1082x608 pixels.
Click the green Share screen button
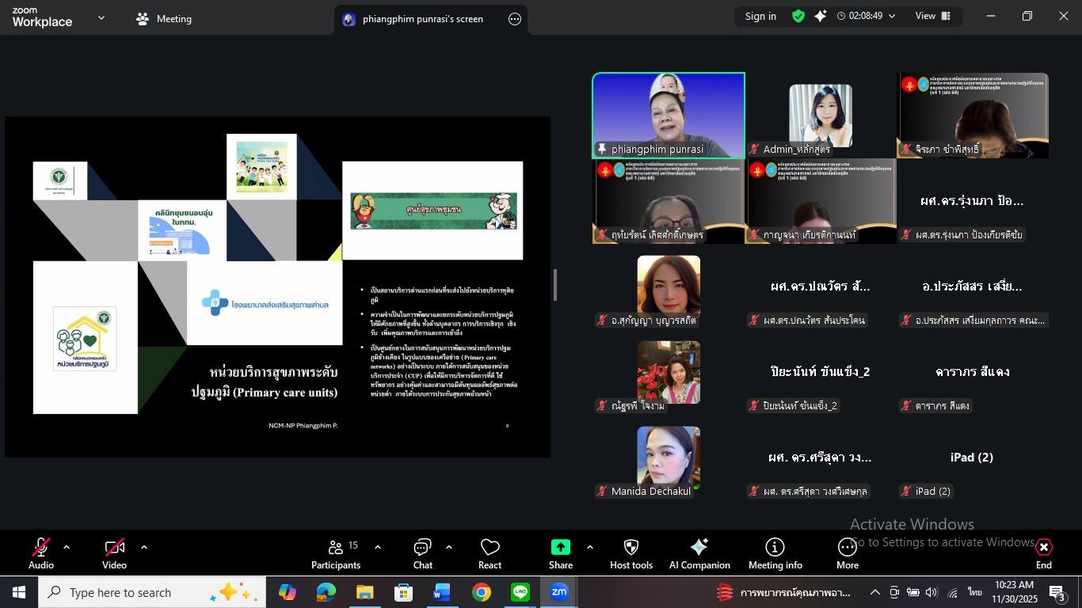(x=560, y=553)
